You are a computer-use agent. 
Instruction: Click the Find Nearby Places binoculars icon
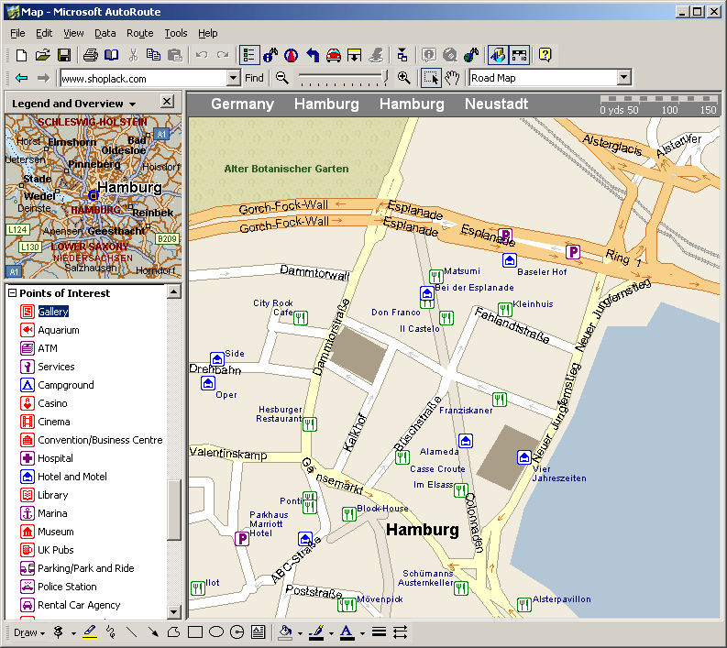click(270, 56)
